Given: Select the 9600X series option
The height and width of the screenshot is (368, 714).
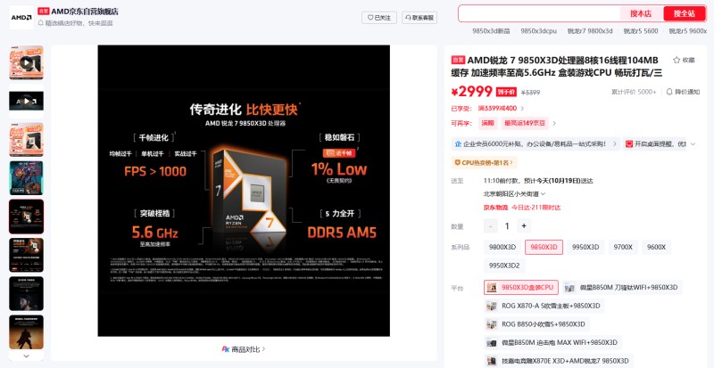Looking at the screenshot, I should (x=656, y=247).
